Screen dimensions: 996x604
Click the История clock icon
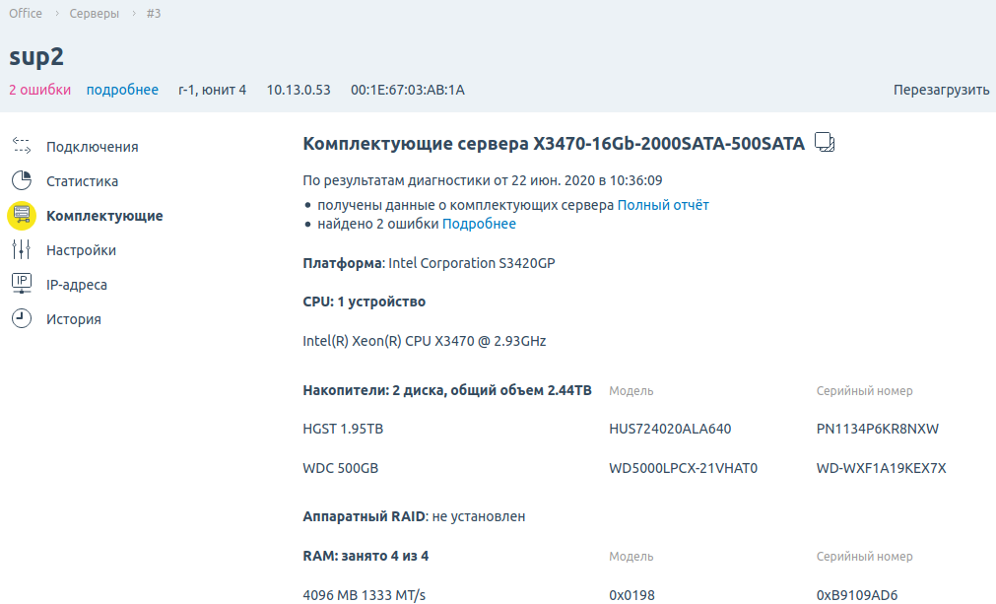[x=22, y=318]
